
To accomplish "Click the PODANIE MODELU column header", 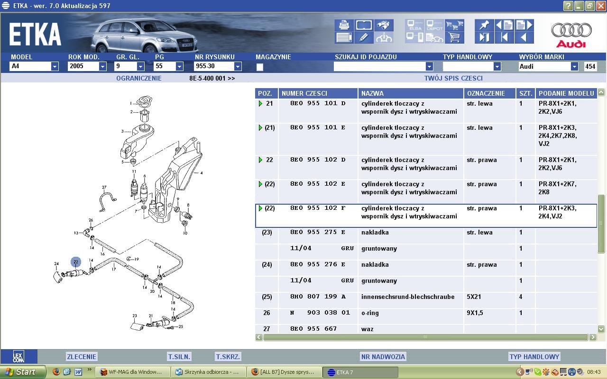I will 566,93.
